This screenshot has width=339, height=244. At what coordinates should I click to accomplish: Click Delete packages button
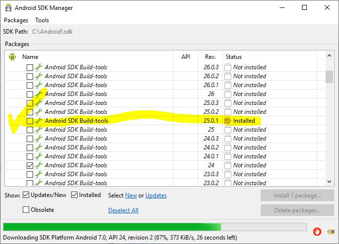(x=297, y=210)
